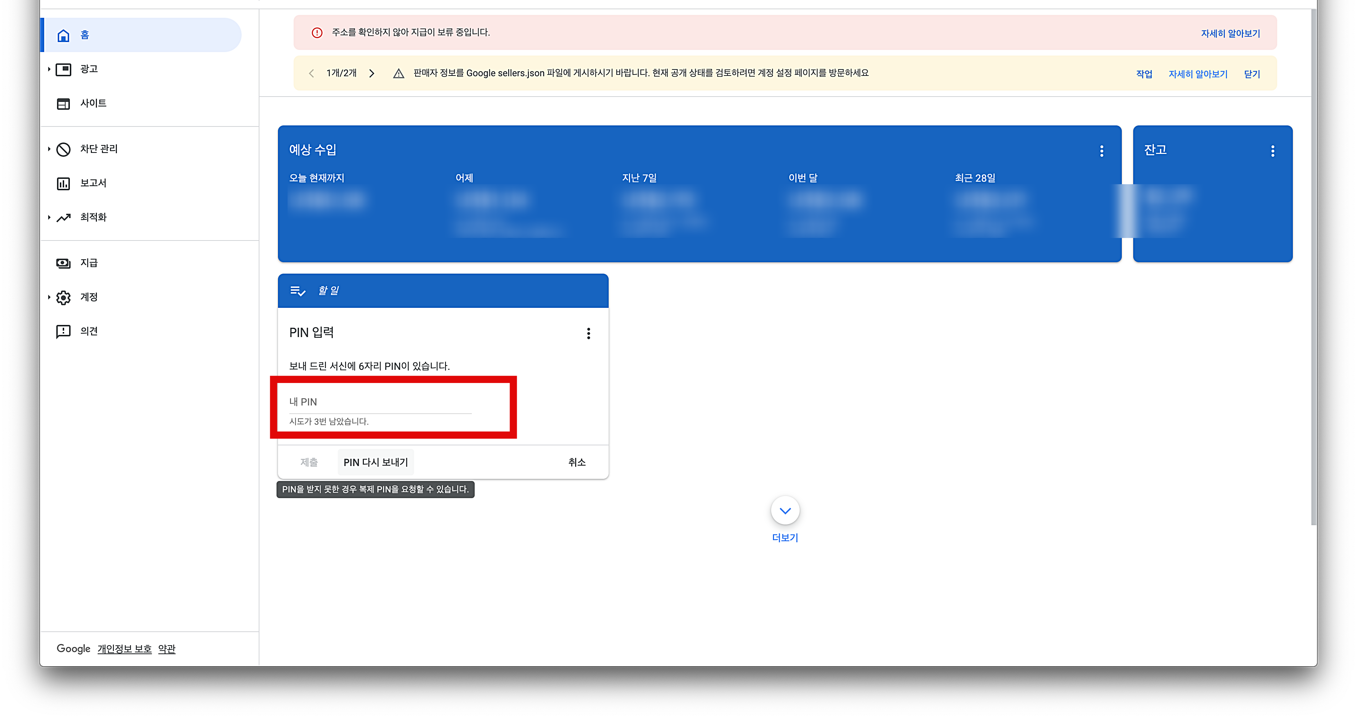
Task: Go to next notification with right chevron
Action: pos(372,73)
